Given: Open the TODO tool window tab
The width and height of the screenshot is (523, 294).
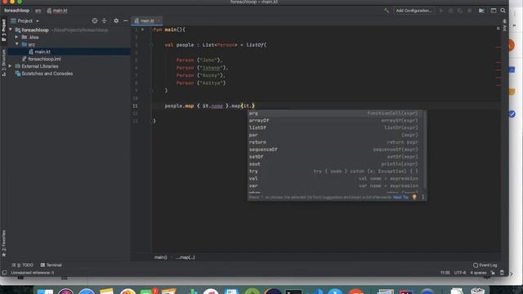Looking at the screenshot, I should coord(23,265).
